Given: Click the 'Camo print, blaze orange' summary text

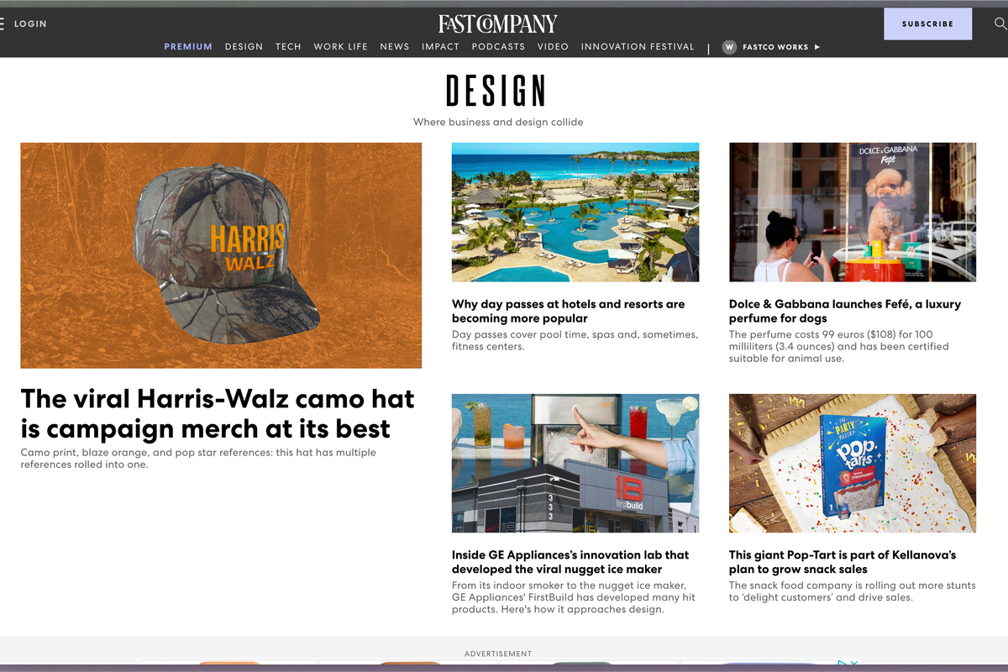Looking at the screenshot, I should (x=198, y=459).
